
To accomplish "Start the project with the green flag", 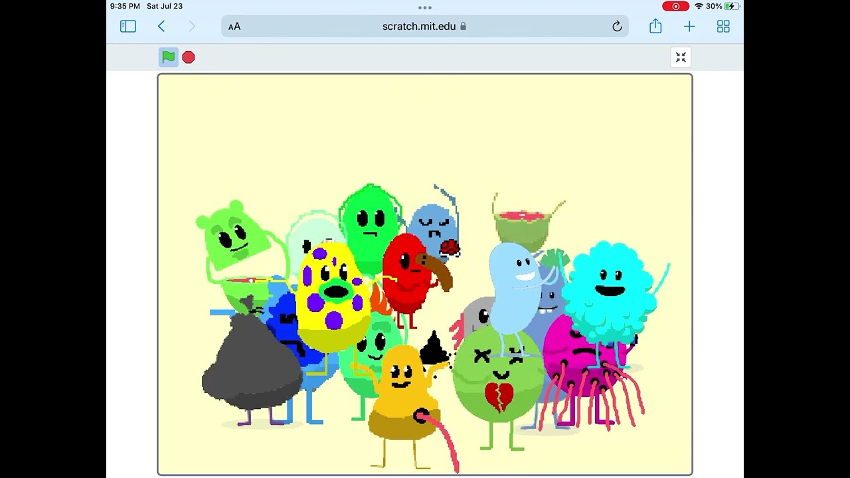I will point(169,57).
